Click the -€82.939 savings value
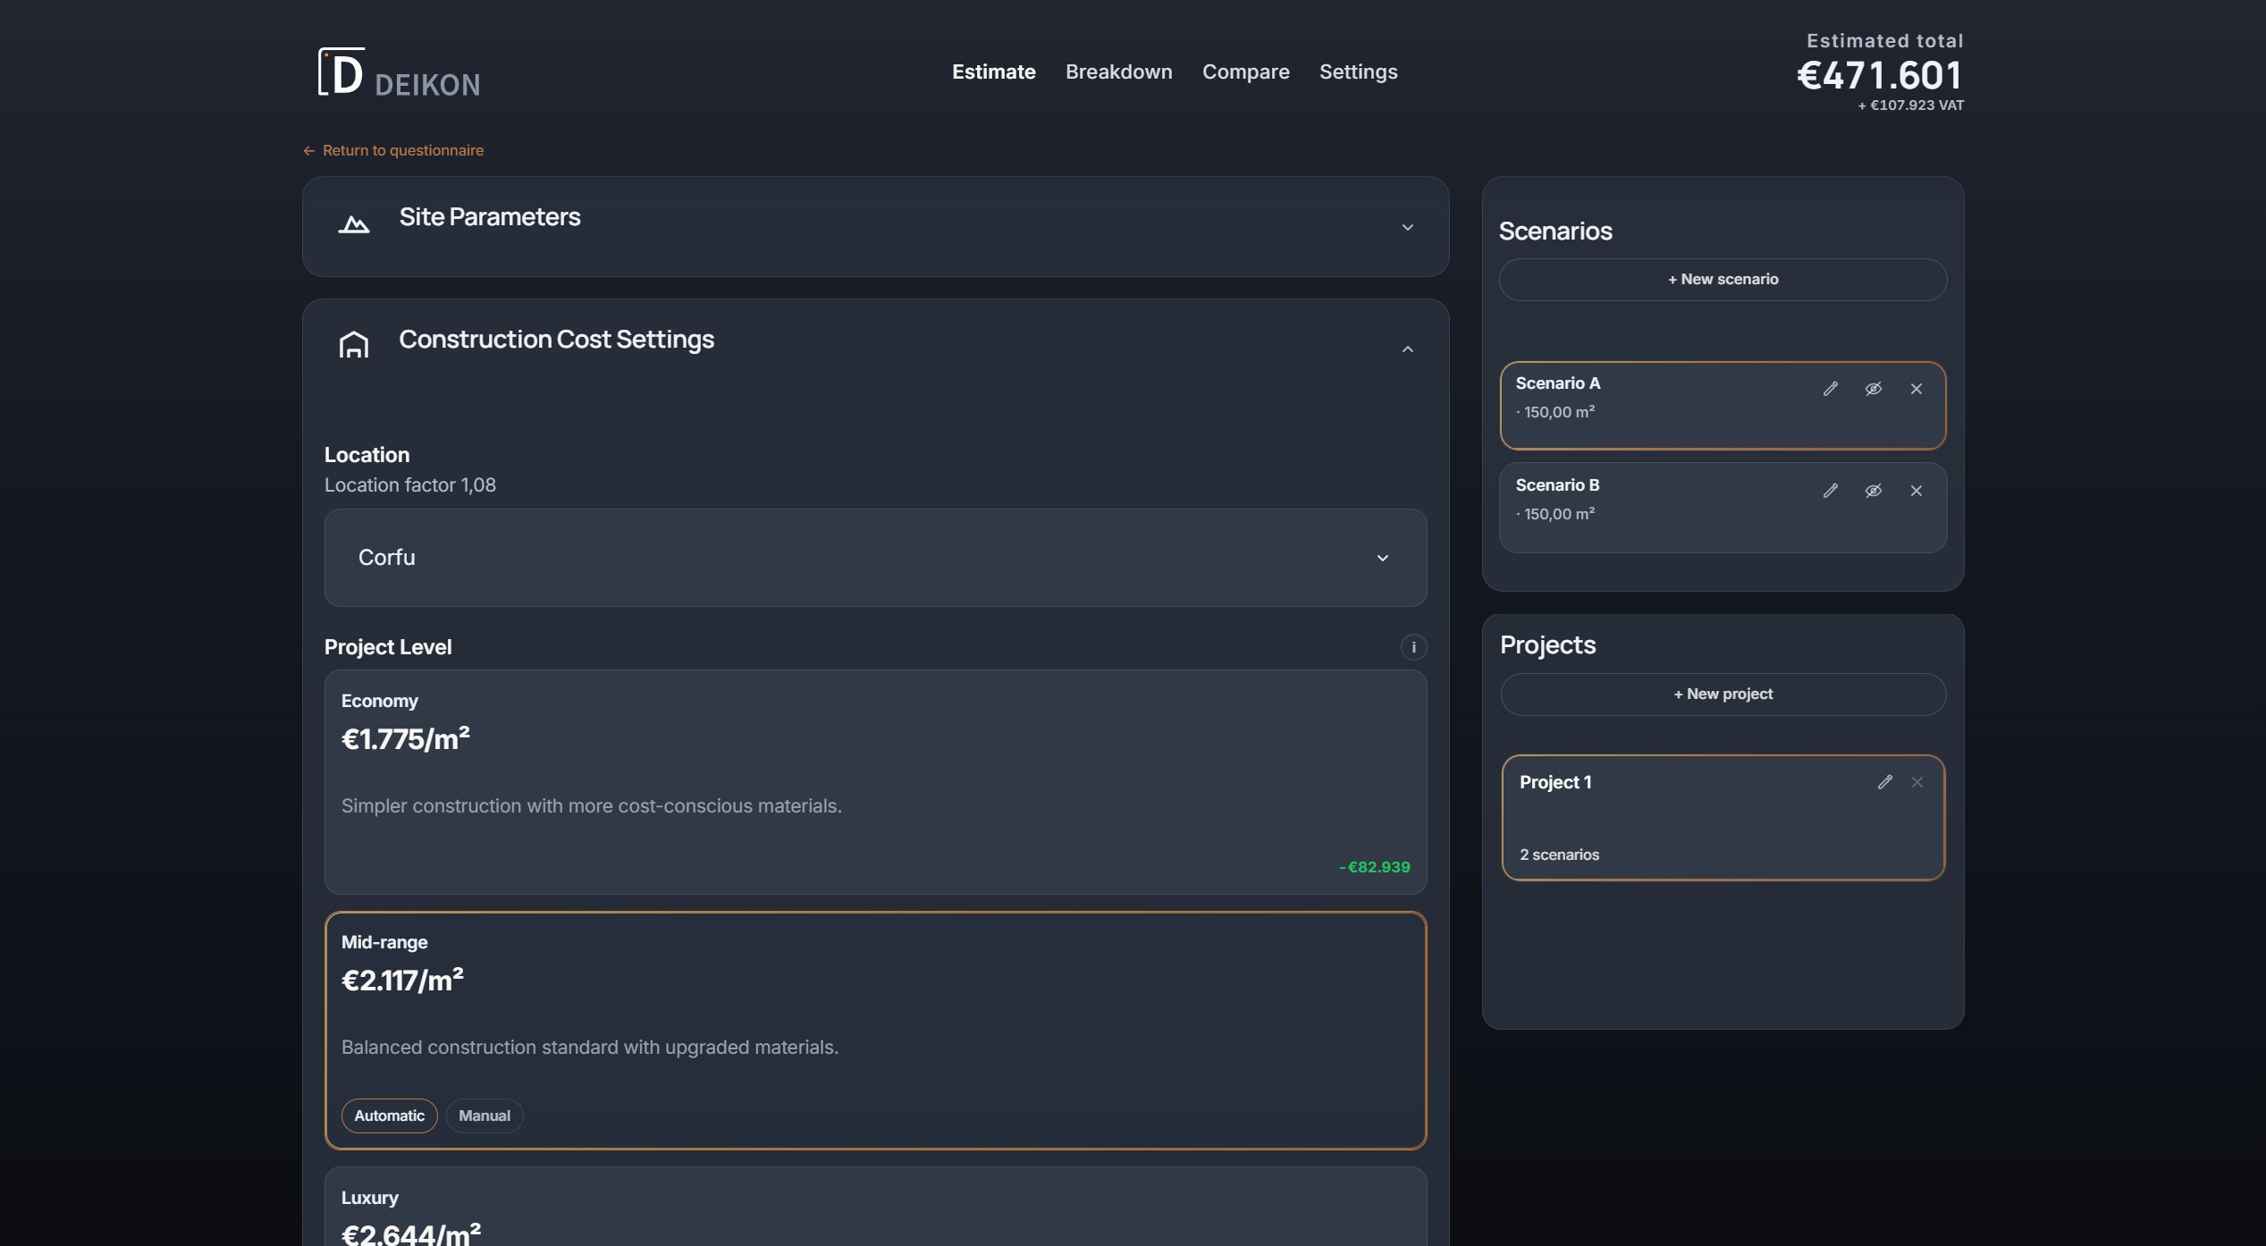 click(x=1374, y=867)
